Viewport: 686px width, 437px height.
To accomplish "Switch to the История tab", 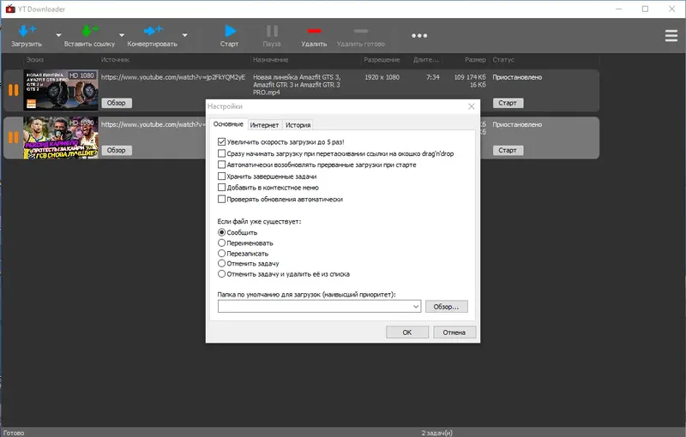I will click(298, 125).
